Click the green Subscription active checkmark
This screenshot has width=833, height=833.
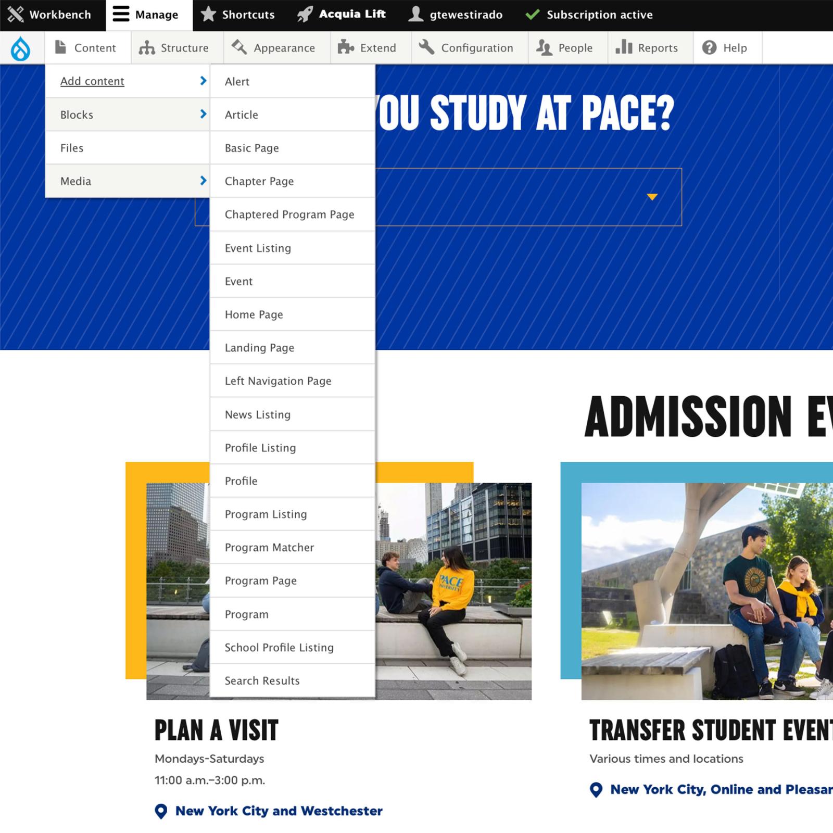pos(532,14)
